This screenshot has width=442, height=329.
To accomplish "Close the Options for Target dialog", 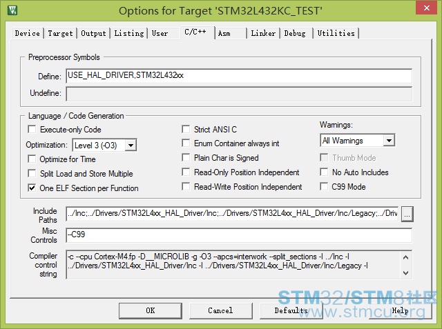I will tap(427, 8).
